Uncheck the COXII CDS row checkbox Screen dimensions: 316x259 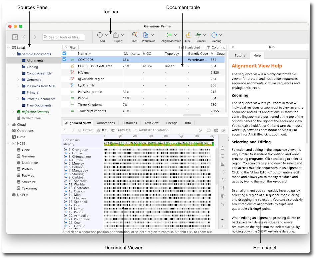(64, 59)
